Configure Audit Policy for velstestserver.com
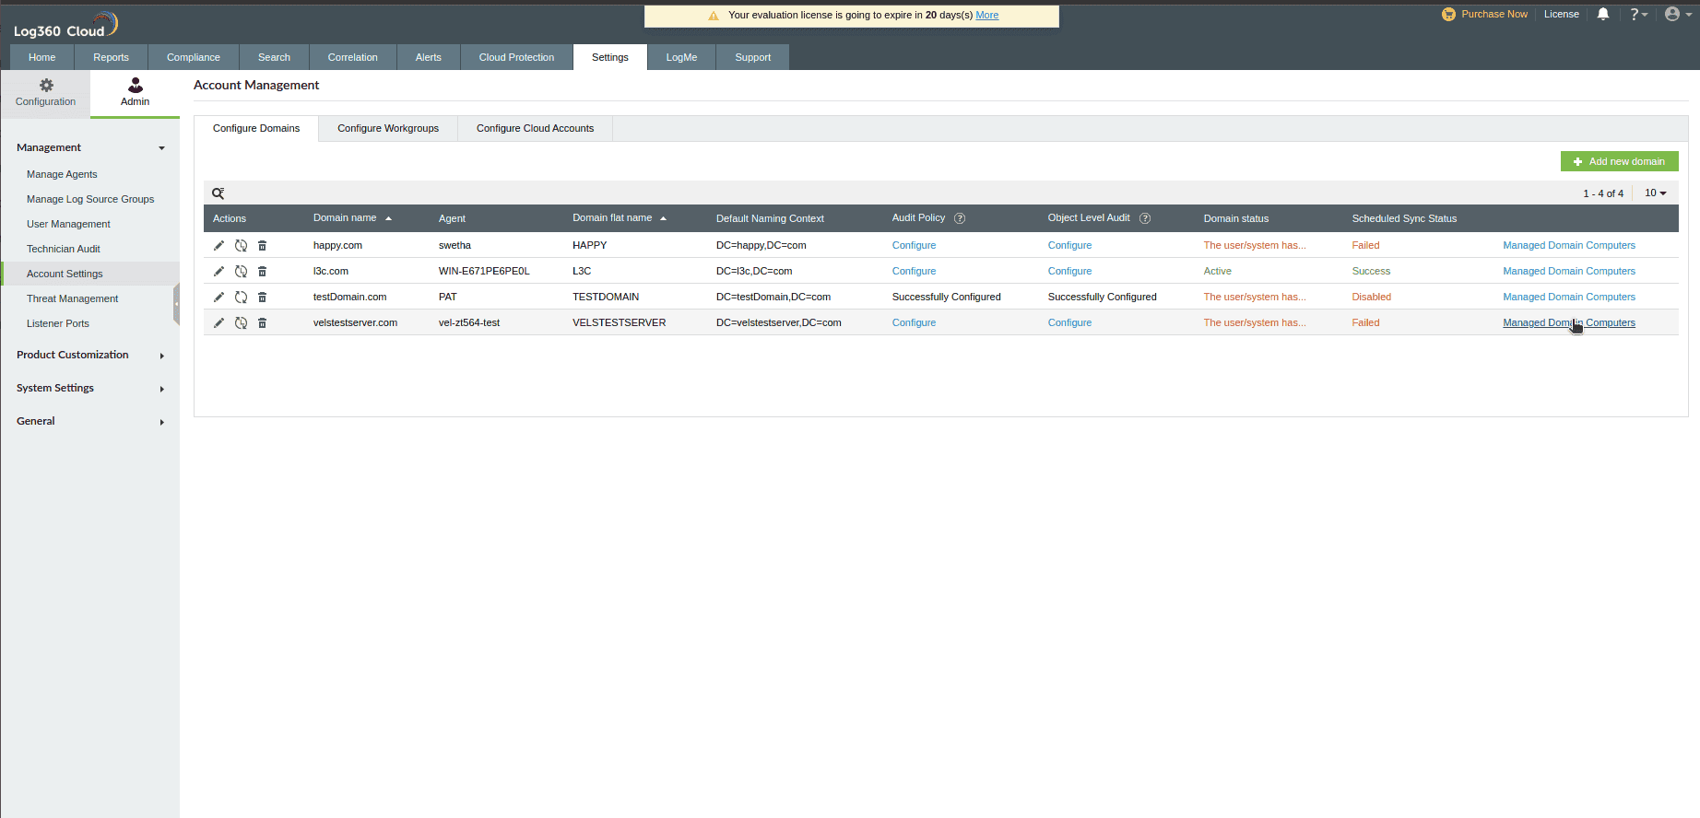The image size is (1700, 818). tap(914, 322)
